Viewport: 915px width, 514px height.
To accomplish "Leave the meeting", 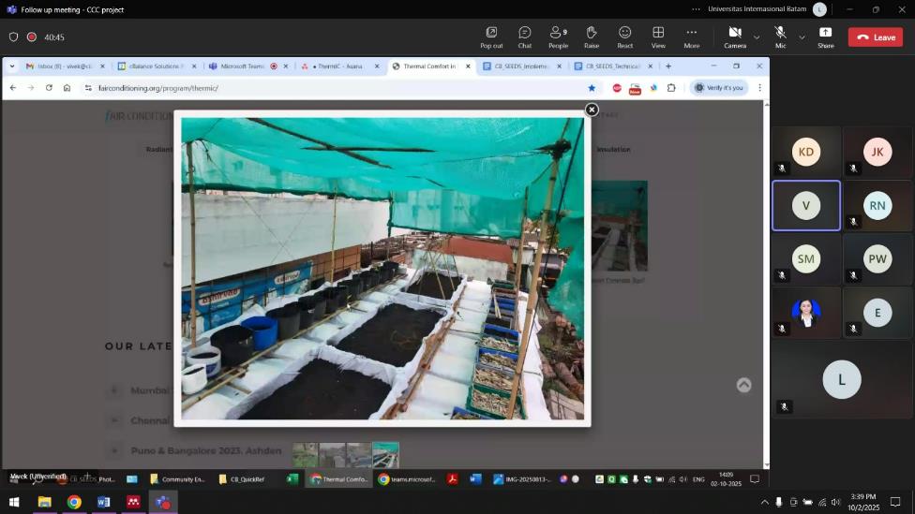I will coord(875,37).
